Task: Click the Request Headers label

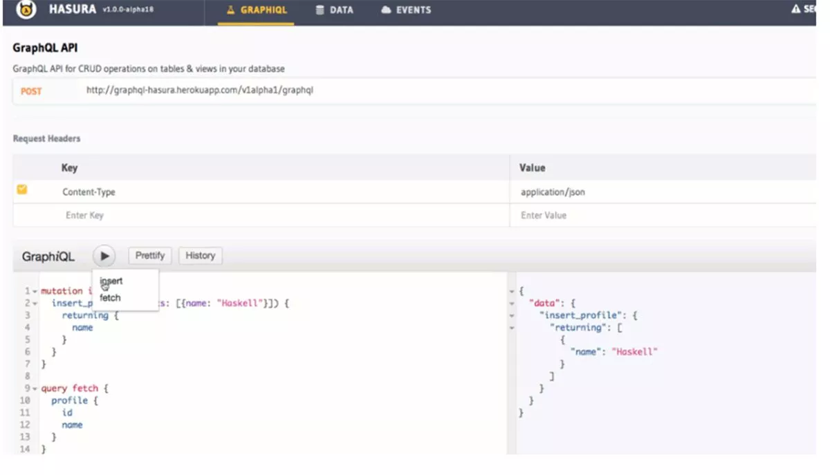Action: pos(46,138)
